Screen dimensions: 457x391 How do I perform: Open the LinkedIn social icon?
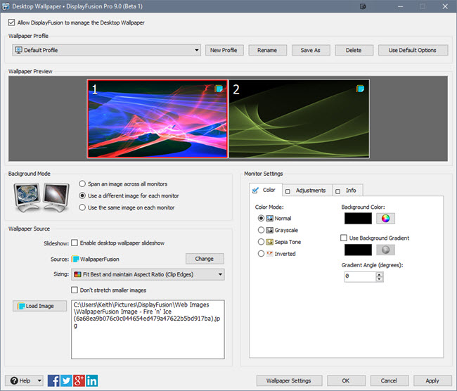(x=91, y=380)
